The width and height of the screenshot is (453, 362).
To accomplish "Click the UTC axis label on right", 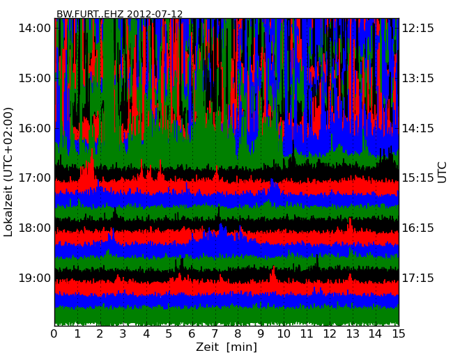I will (x=442, y=173).
